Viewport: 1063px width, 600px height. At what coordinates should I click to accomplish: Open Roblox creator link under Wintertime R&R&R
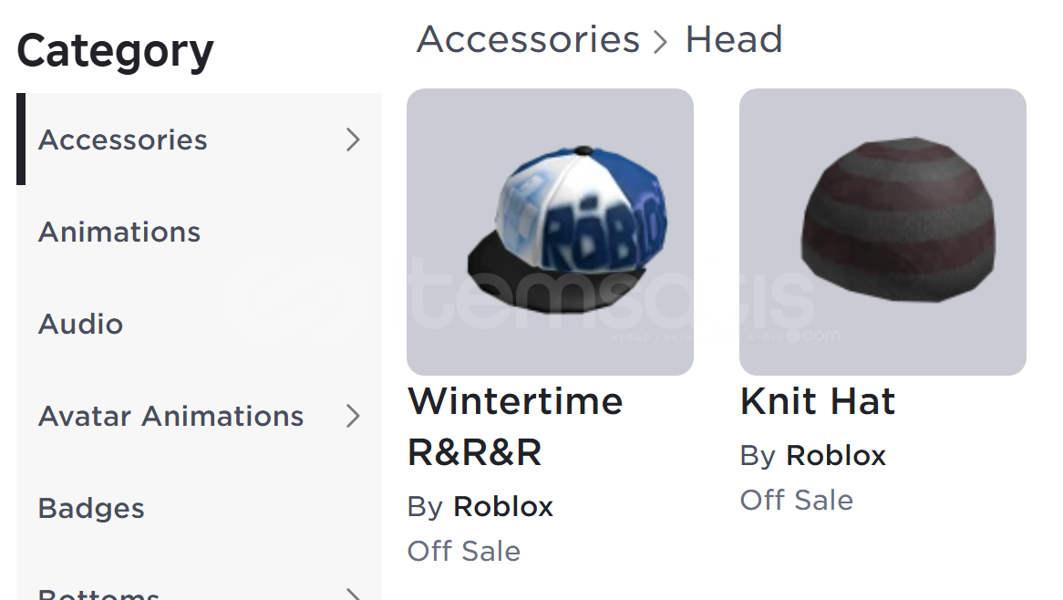[x=503, y=506]
